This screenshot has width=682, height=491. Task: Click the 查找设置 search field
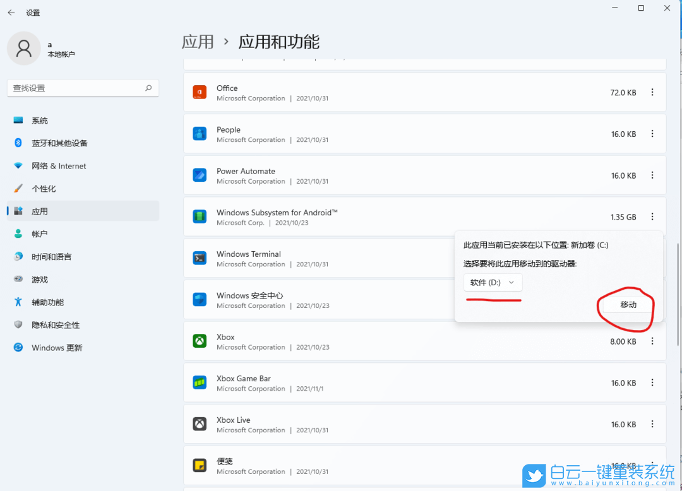click(83, 88)
